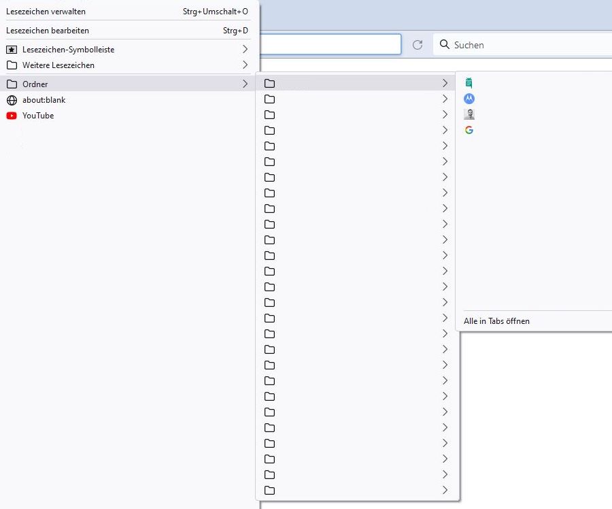Click the magnifier icon in the search box
612x509 pixels.
pos(444,44)
